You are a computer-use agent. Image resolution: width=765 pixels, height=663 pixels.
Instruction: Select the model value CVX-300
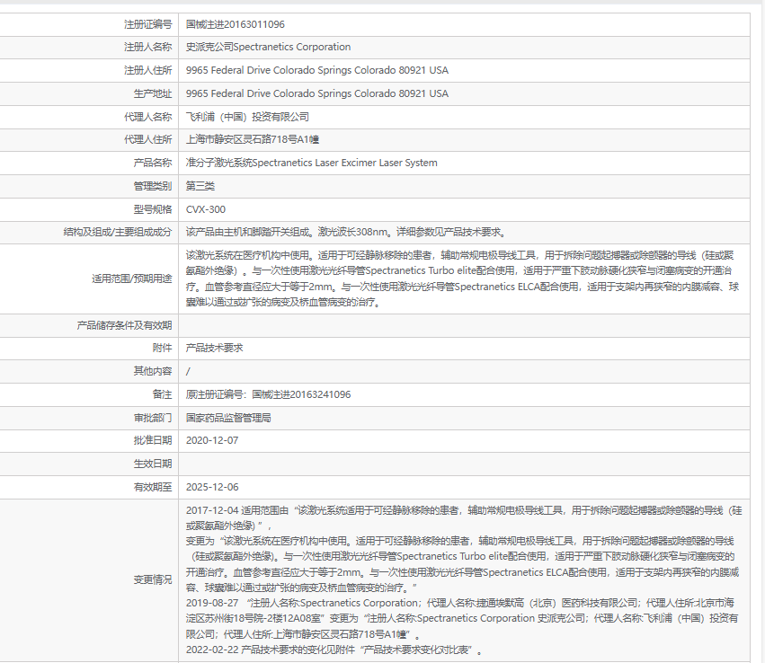point(205,209)
